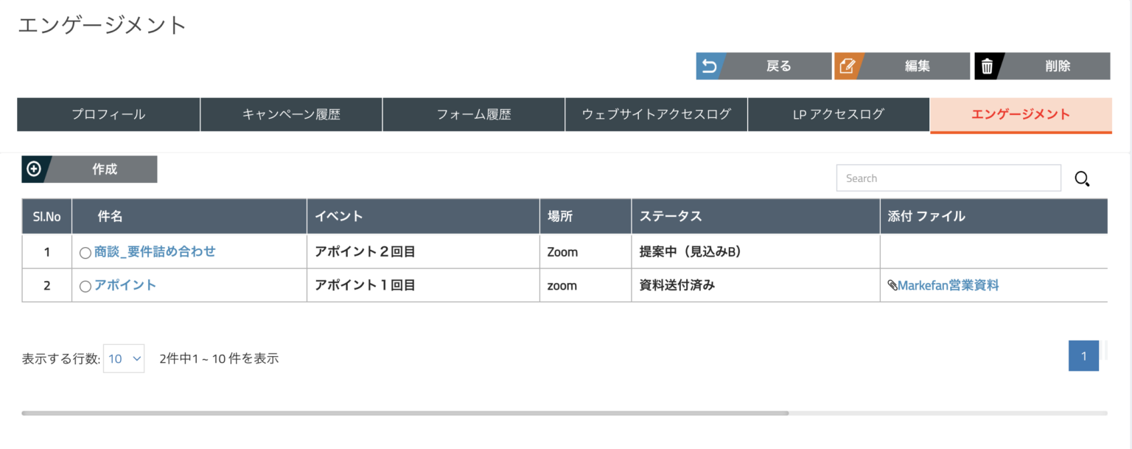
Task: Click the 資料送付済み status cell
Action: 755,285
